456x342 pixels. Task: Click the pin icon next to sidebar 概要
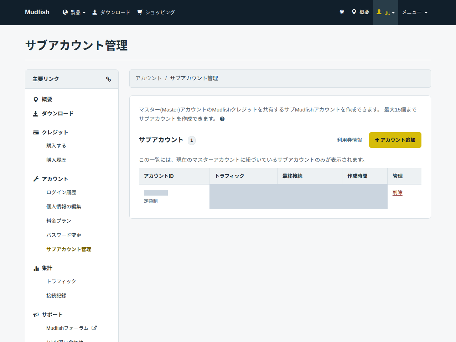coord(36,99)
